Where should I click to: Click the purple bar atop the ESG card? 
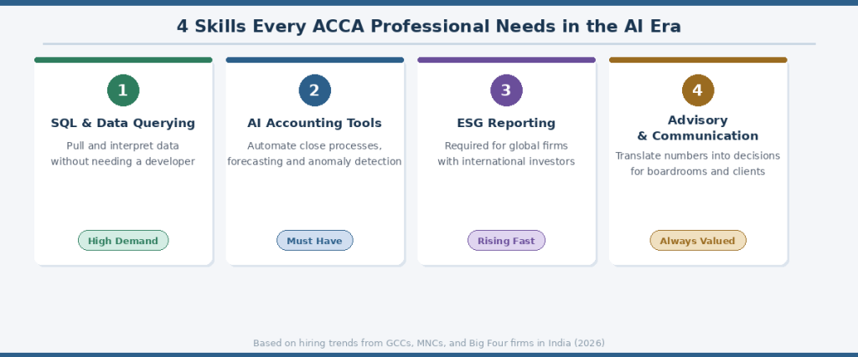[506, 60]
